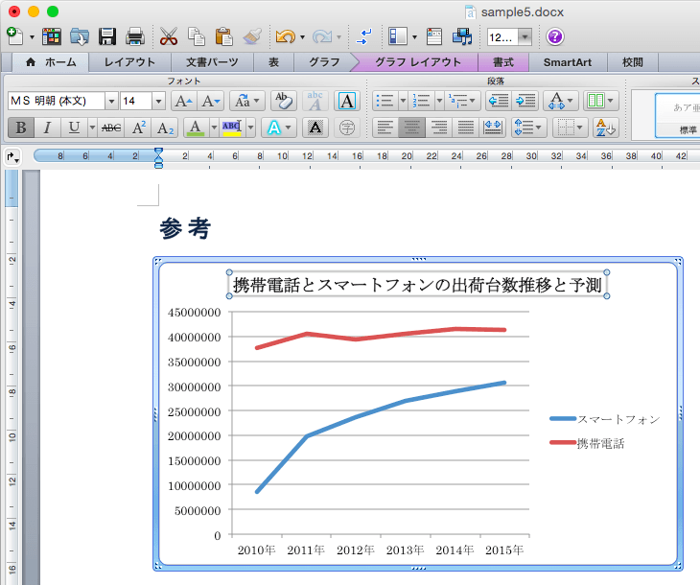
Task: Toggle Underline formatting
Action: coord(74,128)
